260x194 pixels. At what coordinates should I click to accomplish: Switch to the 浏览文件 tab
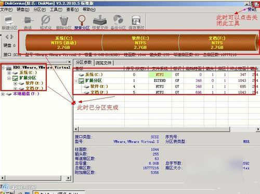(x=103, y=63)
